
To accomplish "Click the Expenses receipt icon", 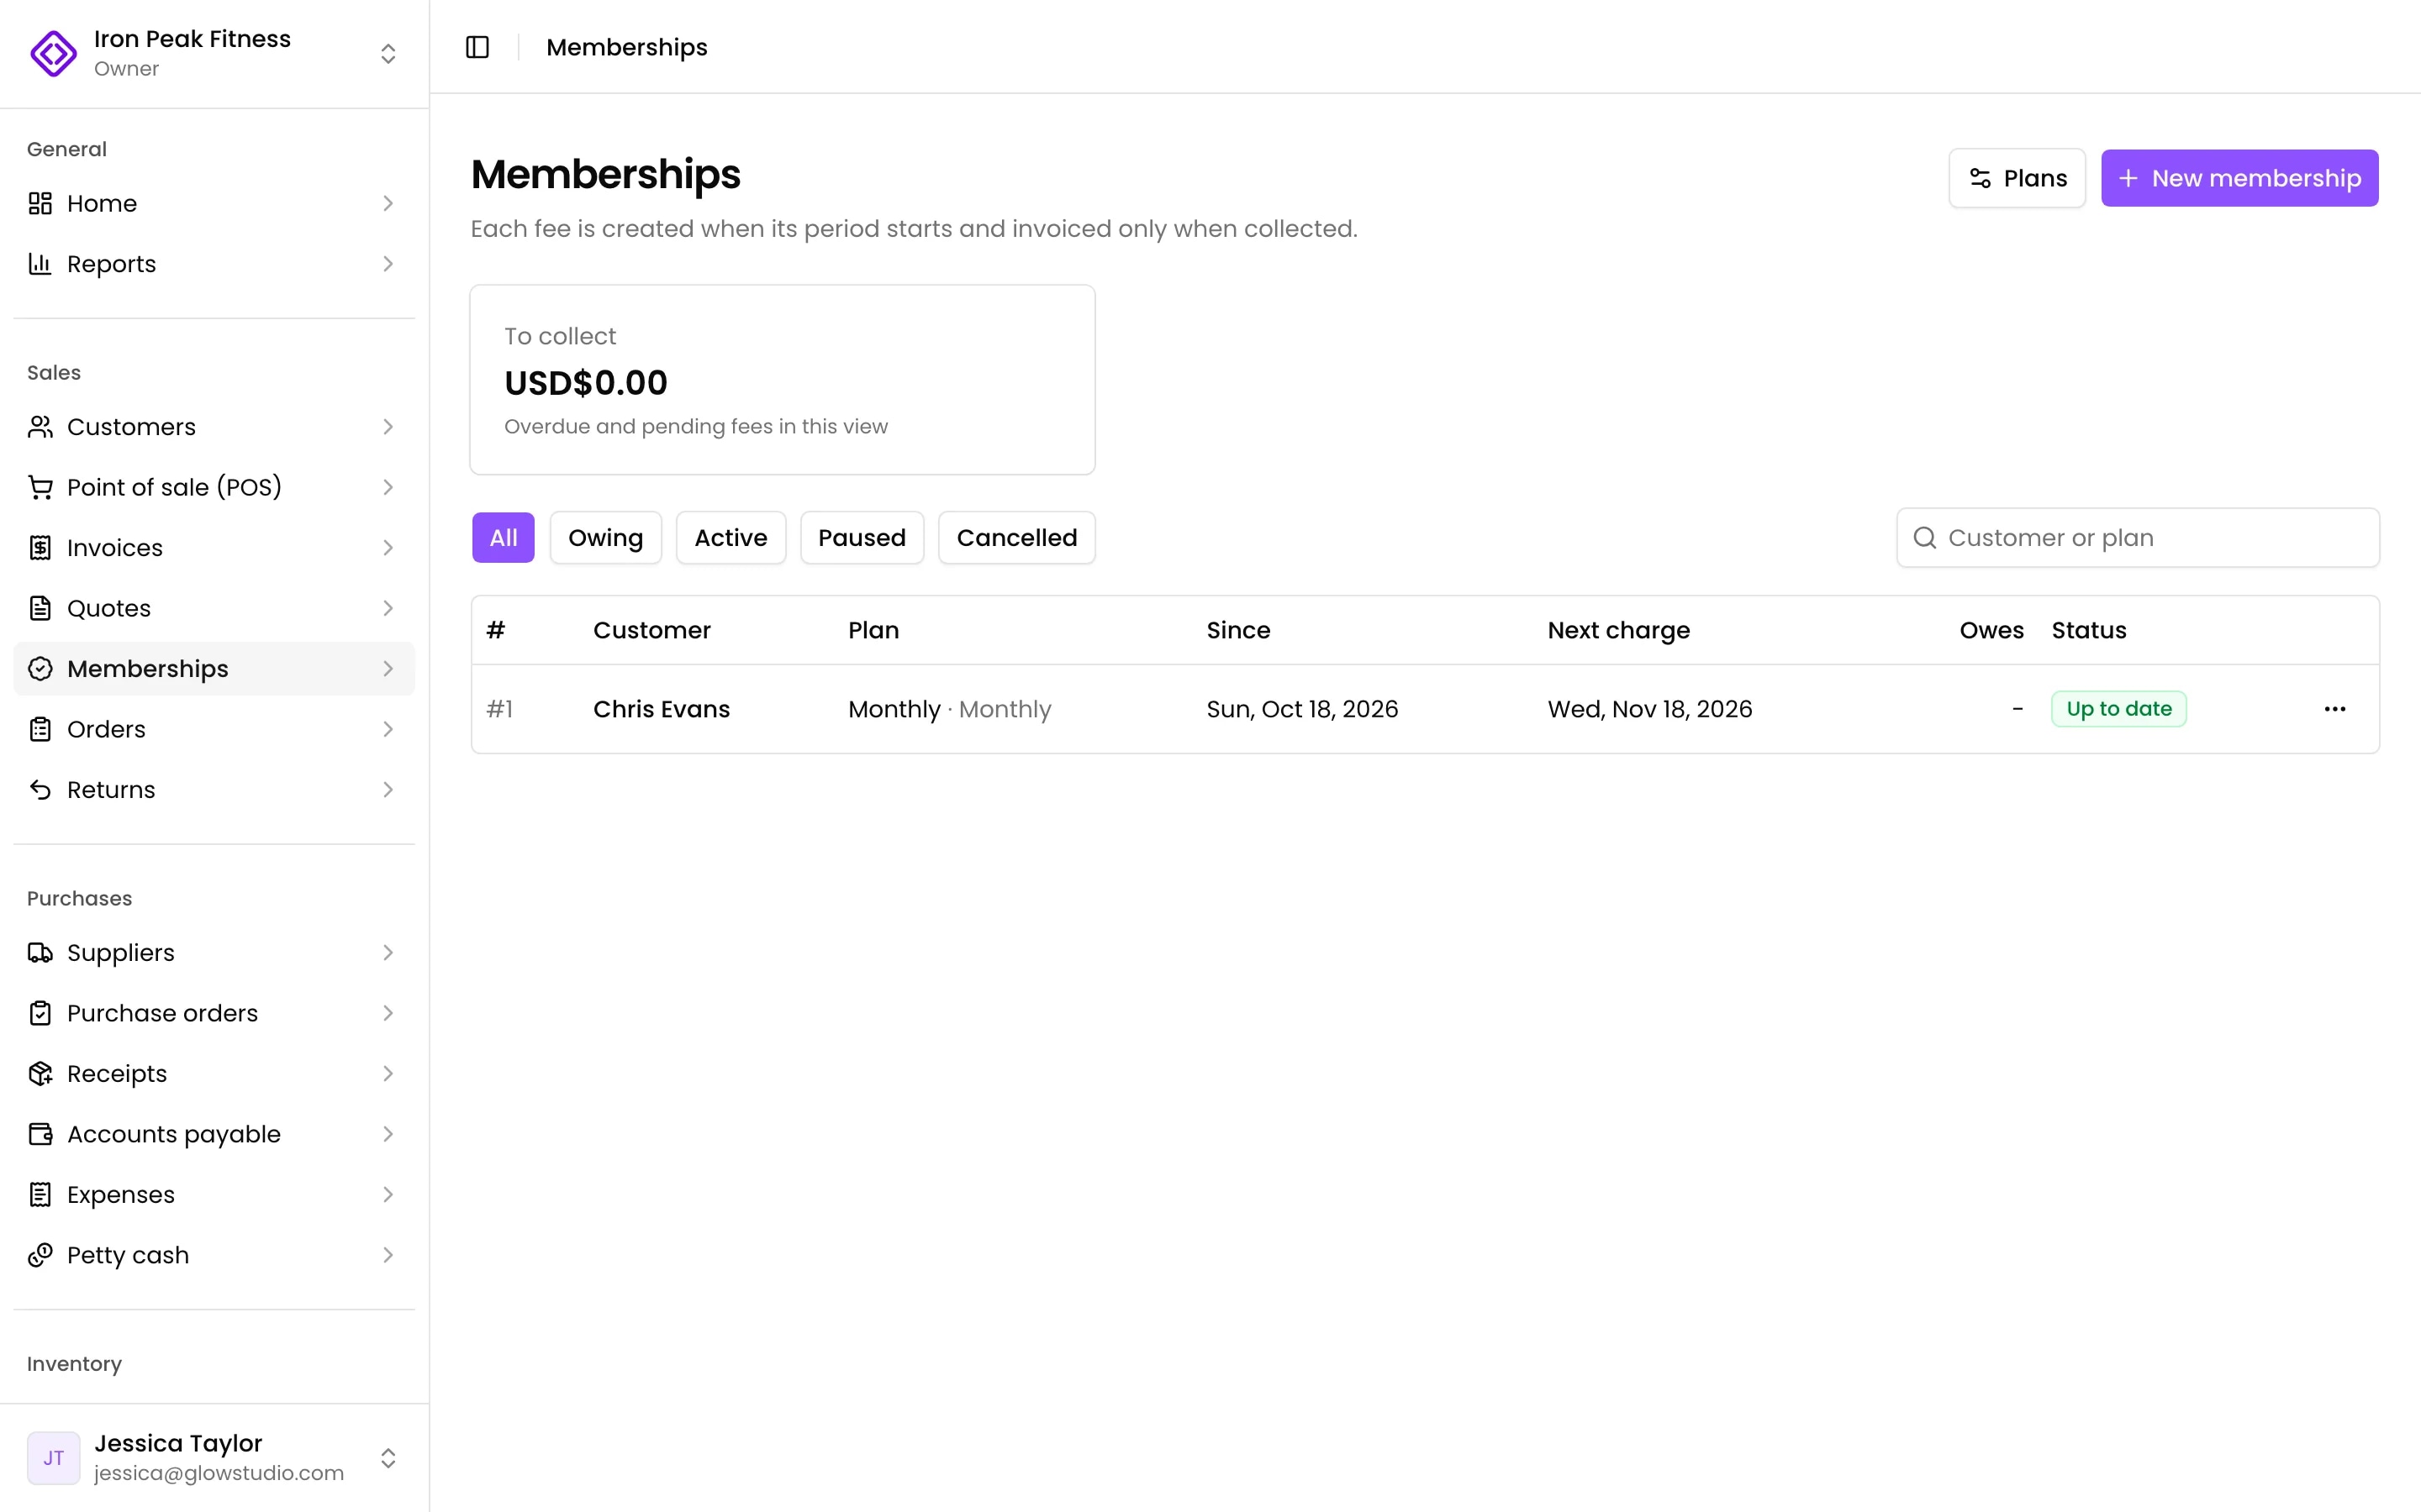I will click(40, 1195).
